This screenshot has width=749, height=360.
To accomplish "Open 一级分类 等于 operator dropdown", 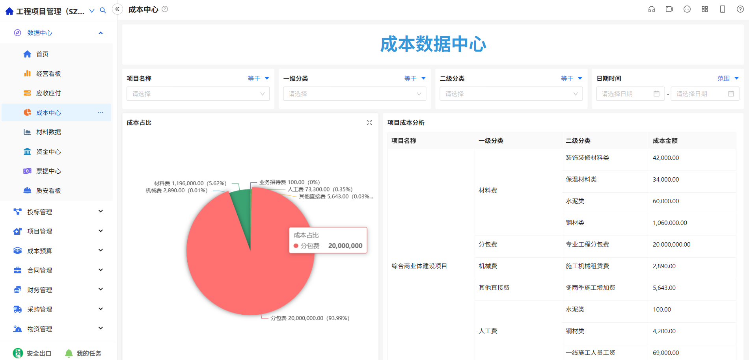I will pyautogui.click(x=415, y=78).
